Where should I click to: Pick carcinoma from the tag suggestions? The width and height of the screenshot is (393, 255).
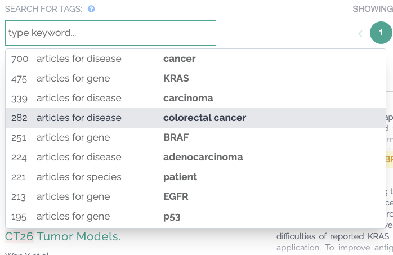(x=188, y=98)
